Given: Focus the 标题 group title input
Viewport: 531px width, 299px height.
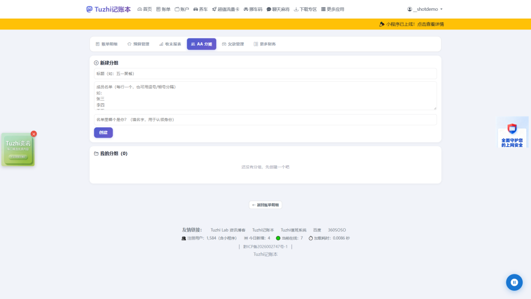Looking at the screenshot, I should (x=265, y=73).
